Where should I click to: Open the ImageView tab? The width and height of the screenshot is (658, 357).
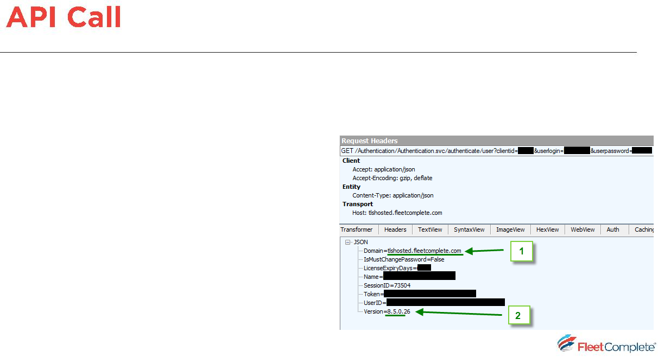510,229
